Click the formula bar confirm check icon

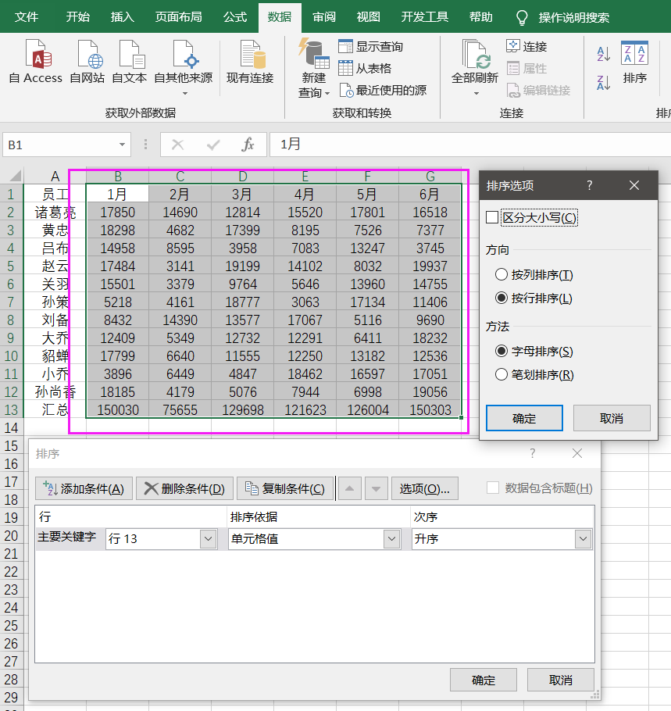pos(213,145)
